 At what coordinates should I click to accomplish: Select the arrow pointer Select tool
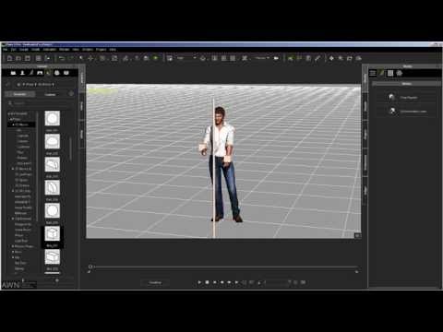(x=81, y=58)
